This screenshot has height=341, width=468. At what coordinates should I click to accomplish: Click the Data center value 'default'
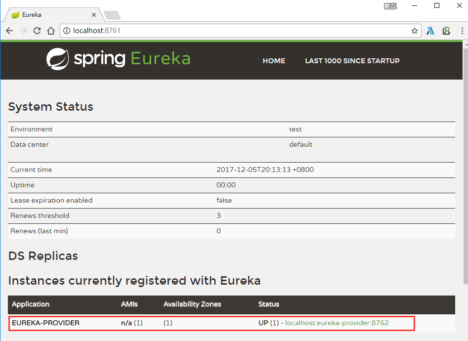click(300, 144)
